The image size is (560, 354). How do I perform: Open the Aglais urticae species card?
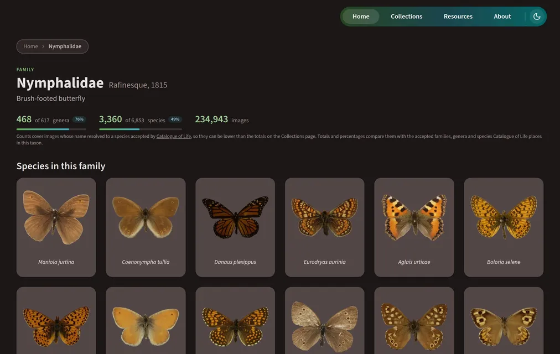pos(414,227)
